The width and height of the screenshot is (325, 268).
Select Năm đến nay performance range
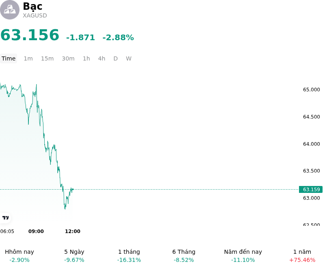243,256
